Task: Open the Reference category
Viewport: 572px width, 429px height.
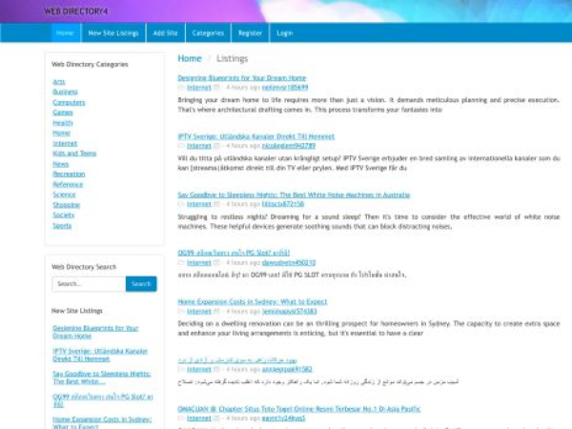Action: 68,184
